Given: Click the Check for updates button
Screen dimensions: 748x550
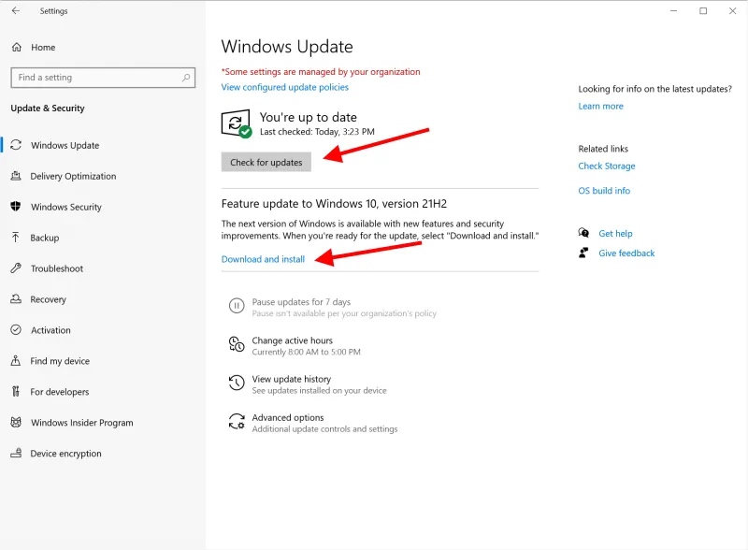Looking at the screenshot, I should 266,162.
